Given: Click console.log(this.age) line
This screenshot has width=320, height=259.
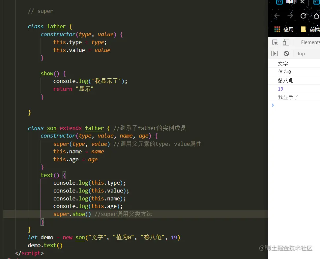Looking at the screenshot, I should point(88,206).
